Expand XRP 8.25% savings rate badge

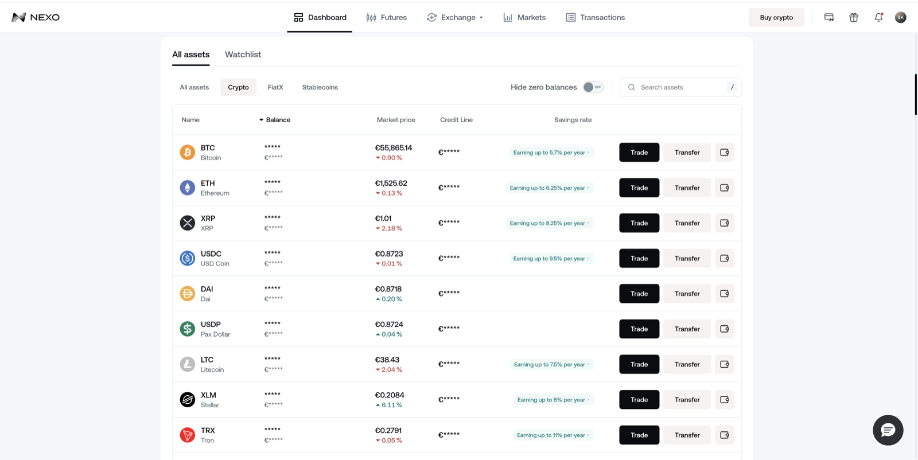[x=550, y=223]
